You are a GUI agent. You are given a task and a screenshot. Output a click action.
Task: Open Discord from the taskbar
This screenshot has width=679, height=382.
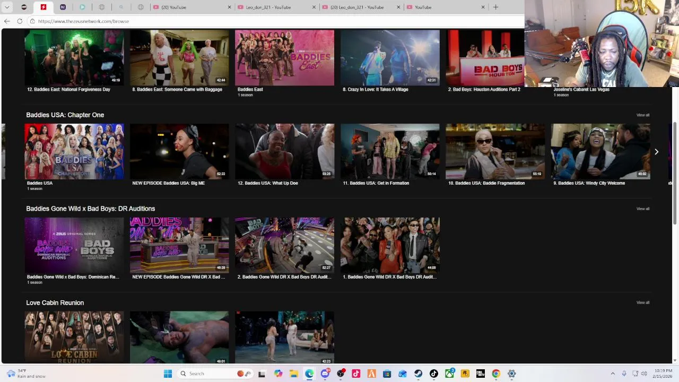325,374
